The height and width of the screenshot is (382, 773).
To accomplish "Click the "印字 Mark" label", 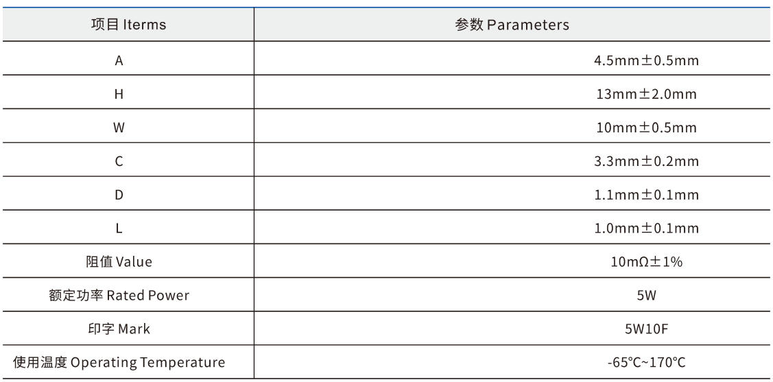I will (x=119, y=329).
